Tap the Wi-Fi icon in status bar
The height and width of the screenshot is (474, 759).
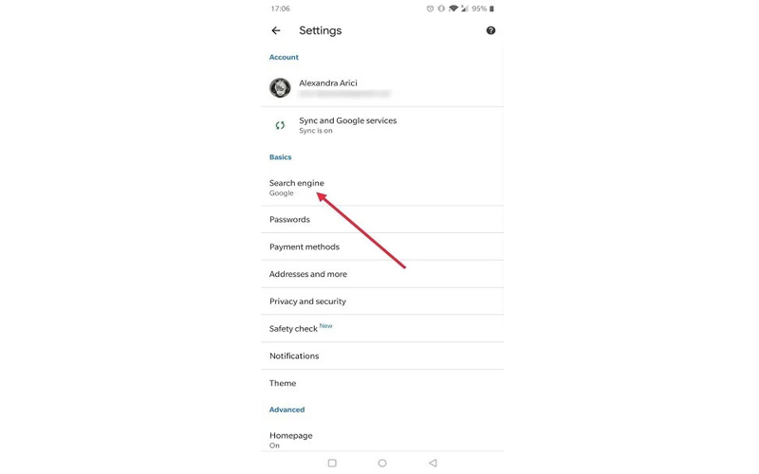pyautogui.click(x=454, y=9)
